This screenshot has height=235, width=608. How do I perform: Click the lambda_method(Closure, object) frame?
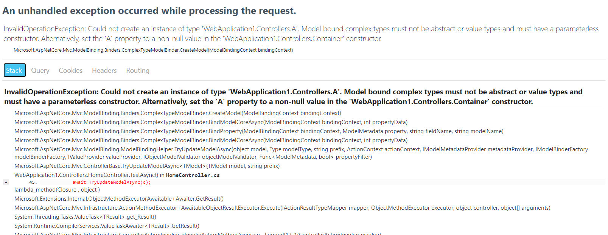tap(56, 190)
